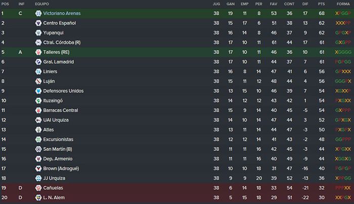Open the Brown (Adrogué) team name
Image resolution: width=354 pixels, height=204 pixels.
61,168
